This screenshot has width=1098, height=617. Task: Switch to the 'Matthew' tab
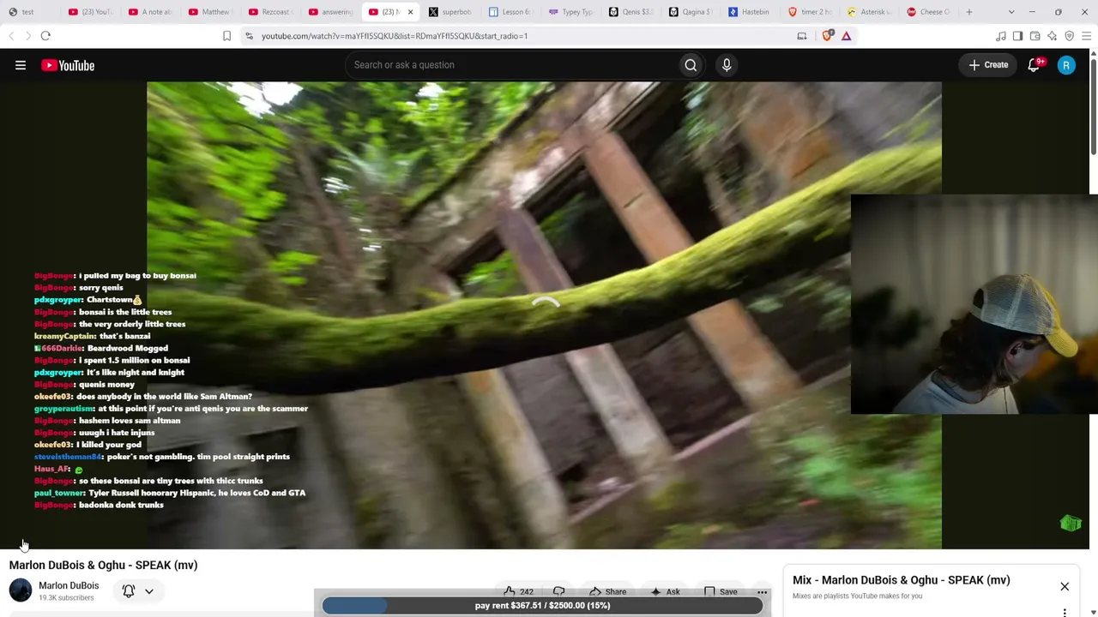[x=210, y=12]
